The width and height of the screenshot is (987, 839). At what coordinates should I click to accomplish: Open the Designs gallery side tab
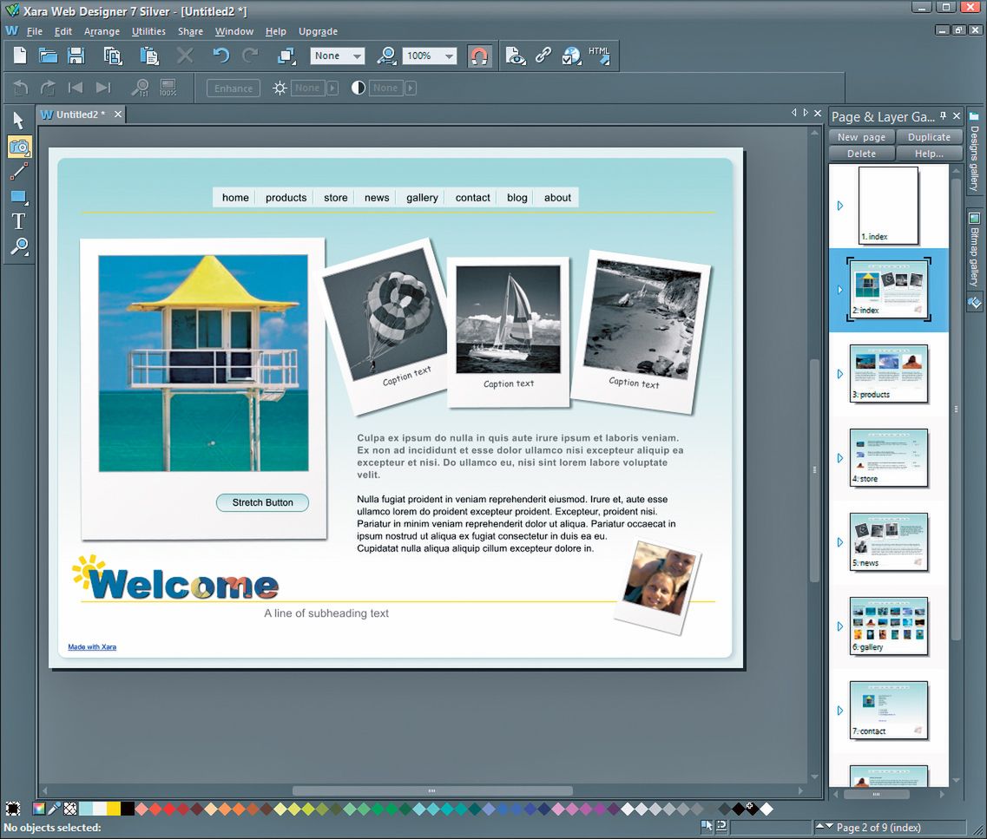974,151
